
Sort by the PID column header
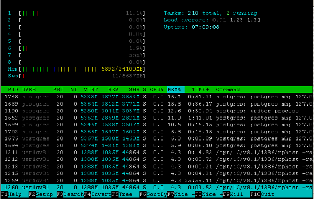coord(13,90)
